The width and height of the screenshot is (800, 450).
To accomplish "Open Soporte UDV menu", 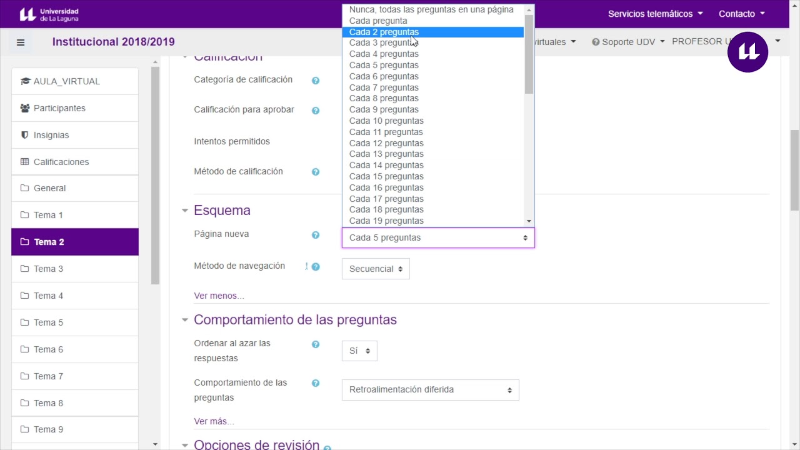I will tap(628, 42).
